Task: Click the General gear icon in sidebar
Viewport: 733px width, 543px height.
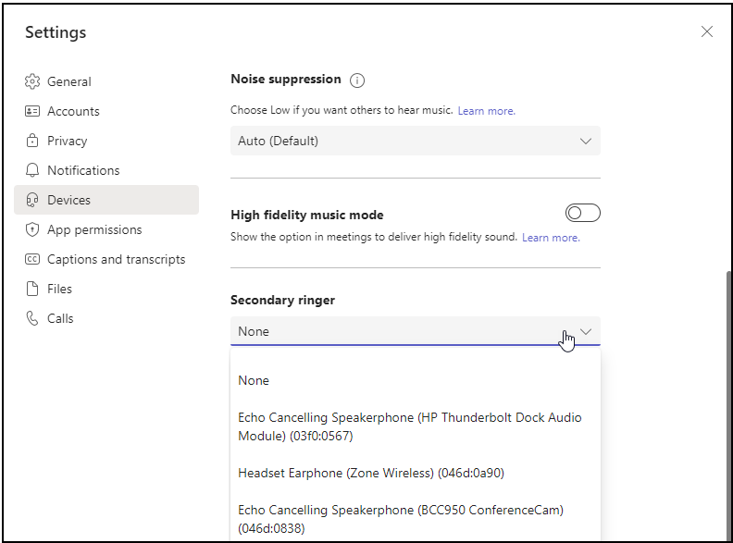Action: coord(32,81)
